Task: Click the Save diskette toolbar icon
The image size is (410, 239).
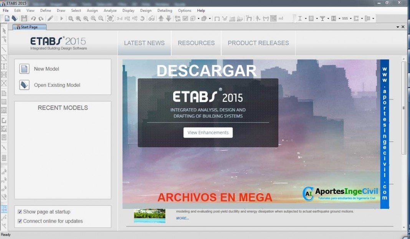Action: click(x=24, y=18)
